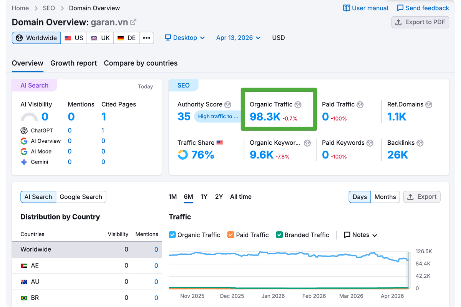
Task: Disable the Branded Traffic checkbox
Action: click(x=279, y=235)
